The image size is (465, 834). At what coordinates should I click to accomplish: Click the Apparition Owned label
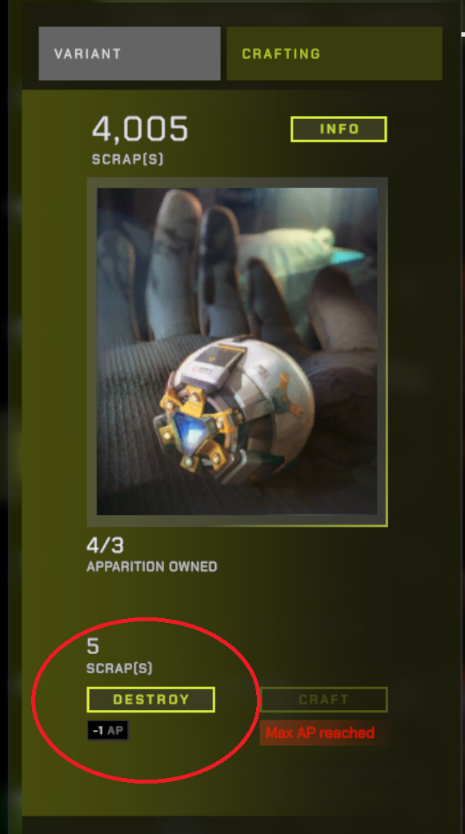pyautogui.click(x=152, y=566)
